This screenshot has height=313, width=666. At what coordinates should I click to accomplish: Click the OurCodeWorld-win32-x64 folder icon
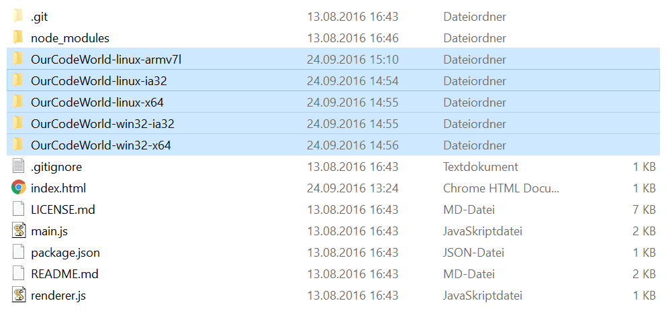click(18, 145)
